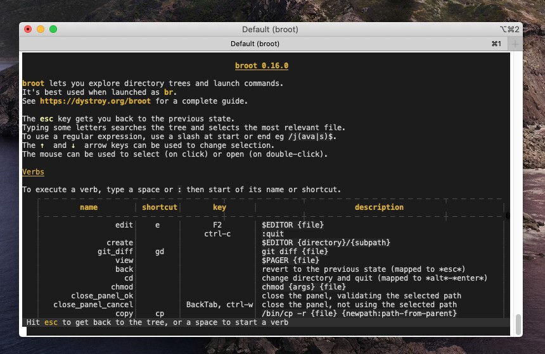Select the Default (broot) tab labeled ⌘1
Image resolution: width=545 pixels, height=354 pixels.
tap(255, 44)
